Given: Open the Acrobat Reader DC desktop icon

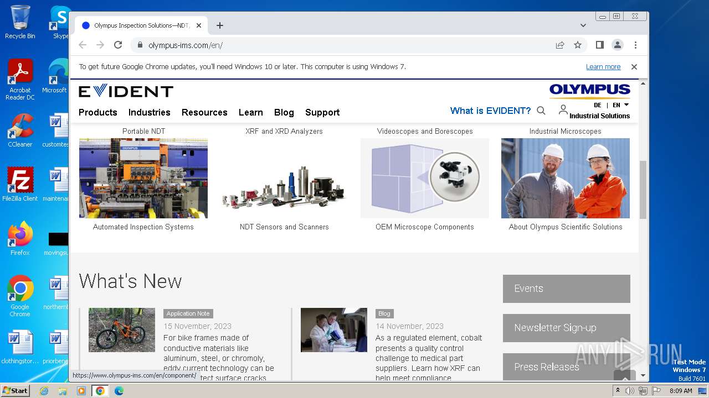Looking at the screenshot, I should click(x=20, y=80).
